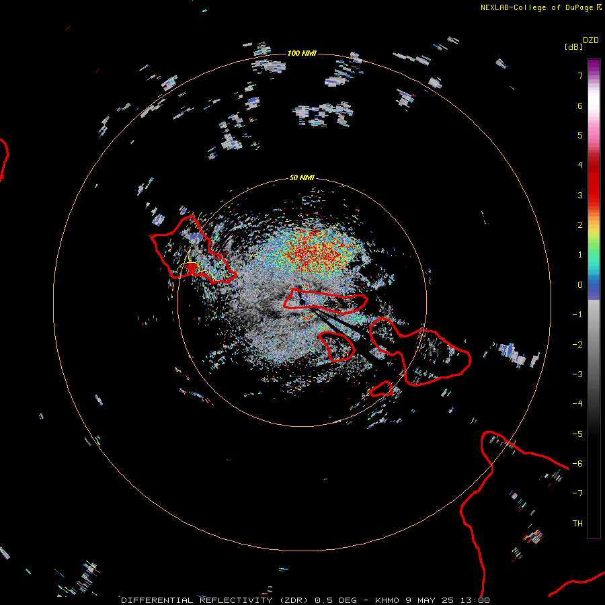This screenshot has height=605, width=605.
Task: Select the 3 tick label on color scale
Action: (580, 195)
